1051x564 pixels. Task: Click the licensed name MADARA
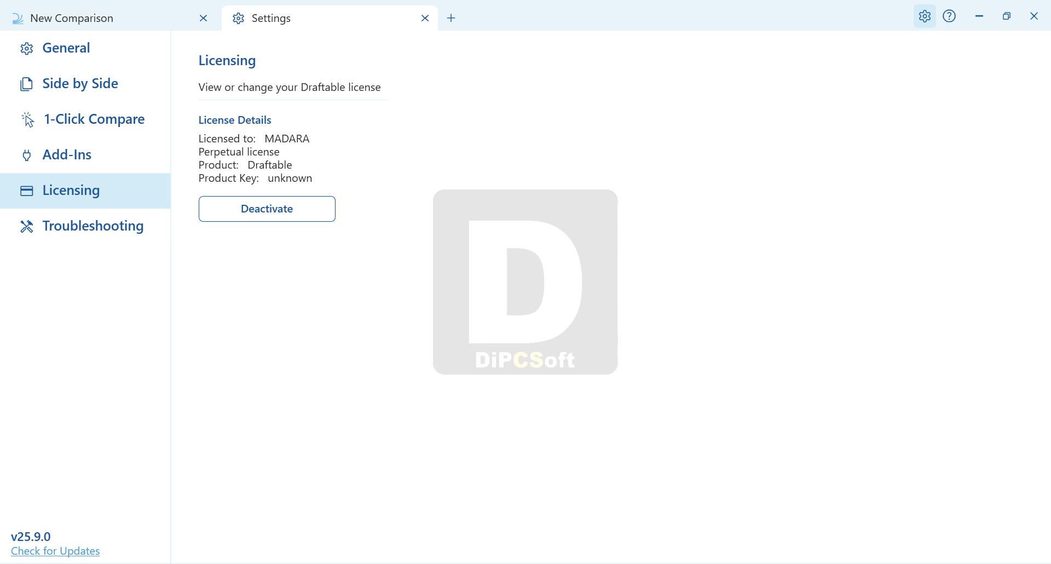pos(287,139)
